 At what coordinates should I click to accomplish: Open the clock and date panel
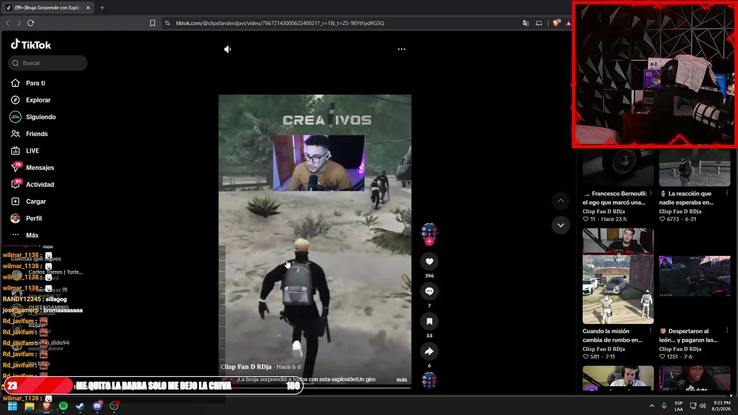[722, 406]
